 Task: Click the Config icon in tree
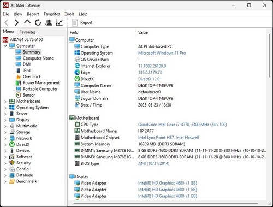click(12, 169)
